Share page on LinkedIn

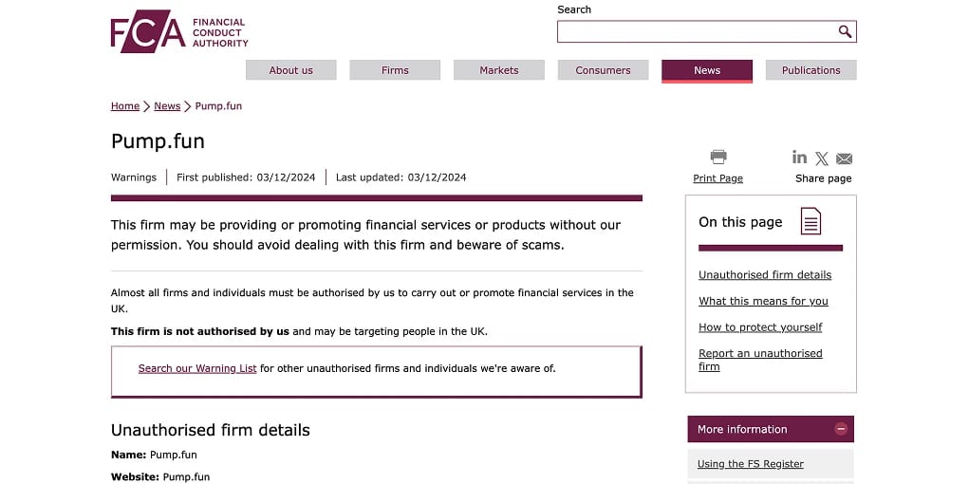click(799, 157)
